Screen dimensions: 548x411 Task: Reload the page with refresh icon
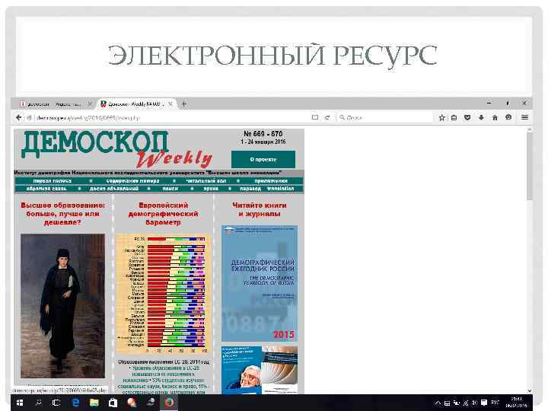tap(327, 118)
